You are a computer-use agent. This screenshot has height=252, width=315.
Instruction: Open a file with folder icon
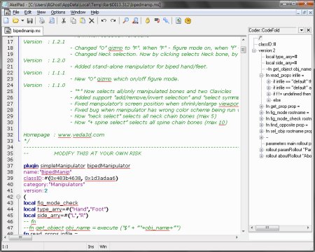[15, 21]
